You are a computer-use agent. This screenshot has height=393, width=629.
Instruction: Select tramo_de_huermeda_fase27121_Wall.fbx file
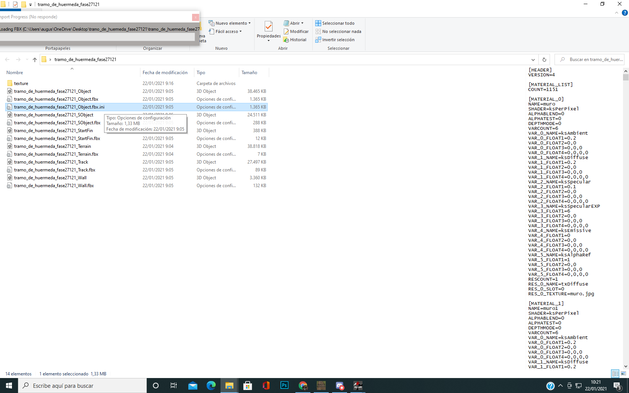point(137,186)
